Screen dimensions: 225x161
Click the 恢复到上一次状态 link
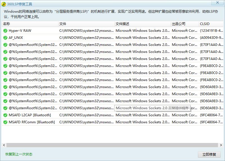(19, 154)
